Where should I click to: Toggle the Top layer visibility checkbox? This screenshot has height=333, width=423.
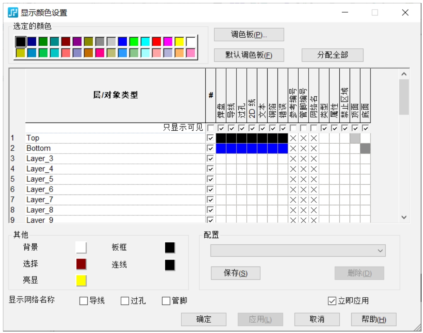[x=211, y=138]
